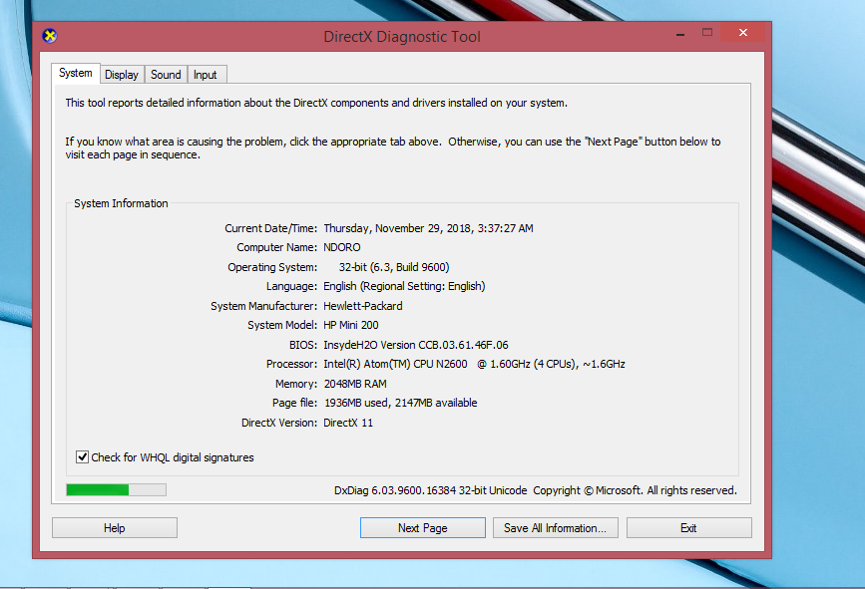Open the Sound tab

[x=166, y=74]
